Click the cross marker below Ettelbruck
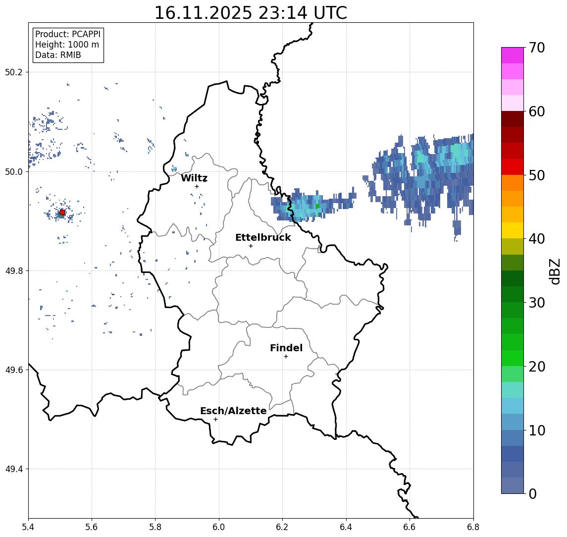Screen dimensions: 567x537 [251, 246]
